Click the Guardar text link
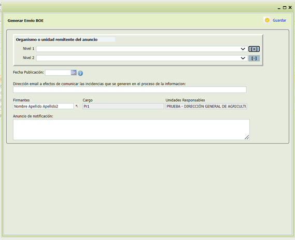Image resolution: width=295 pixels, height=240 pixels. [279, 20]
